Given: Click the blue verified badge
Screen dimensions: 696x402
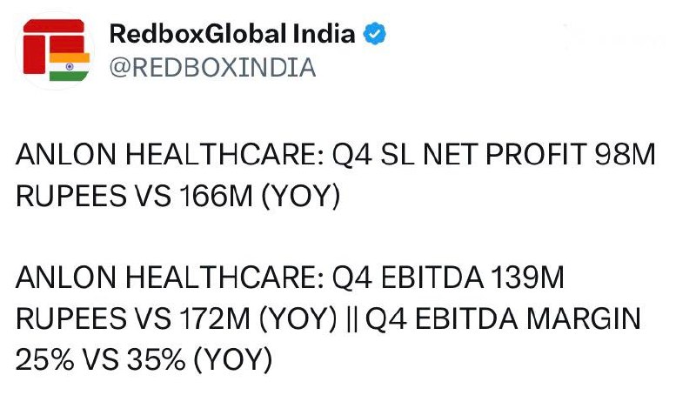Looking at the screenshot, I should click(x=375, y=34).
